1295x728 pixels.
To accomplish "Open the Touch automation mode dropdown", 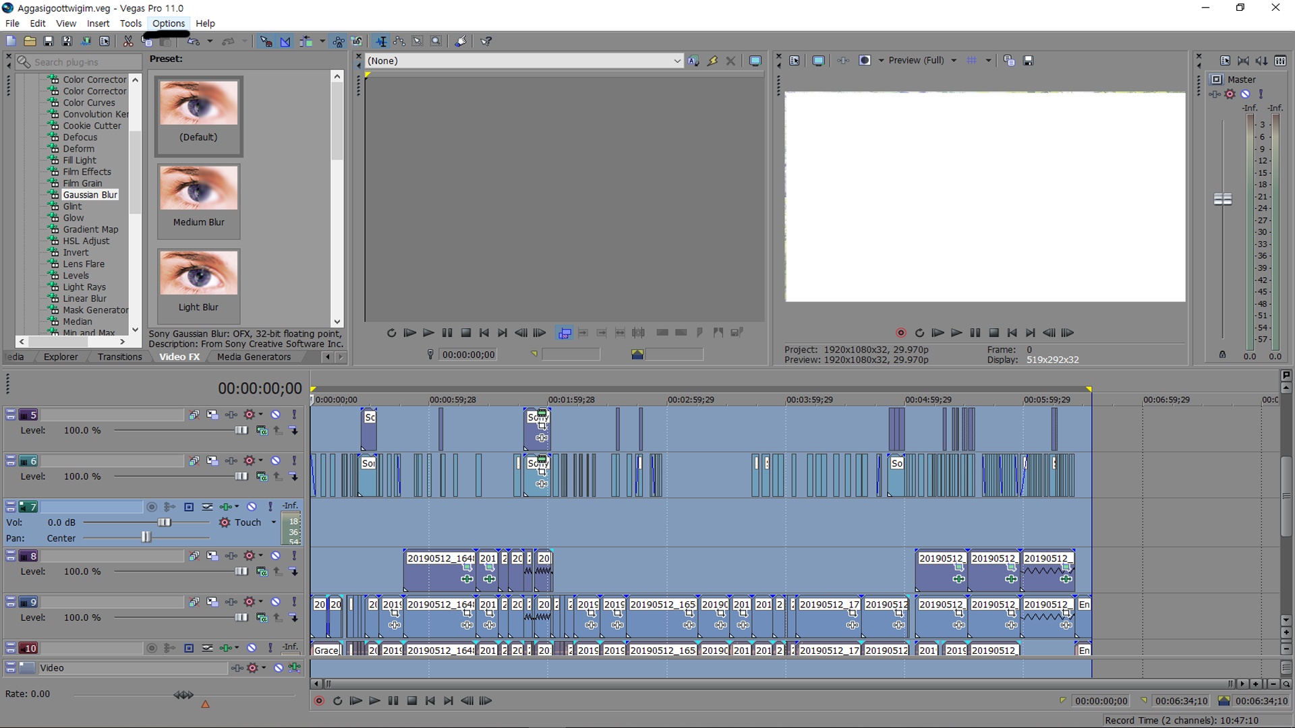I will click(274, 522).
